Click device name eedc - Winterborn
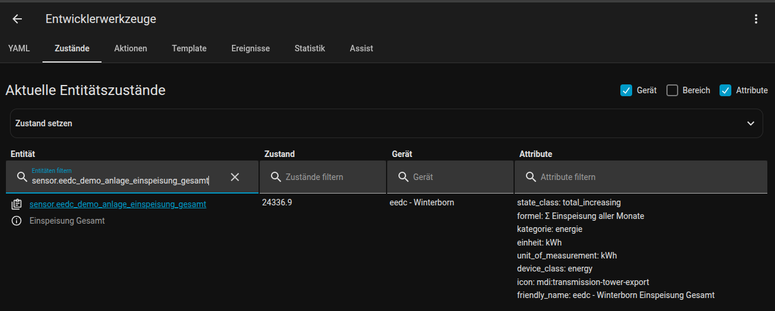775x311 pixels. (x=422, y=202)
